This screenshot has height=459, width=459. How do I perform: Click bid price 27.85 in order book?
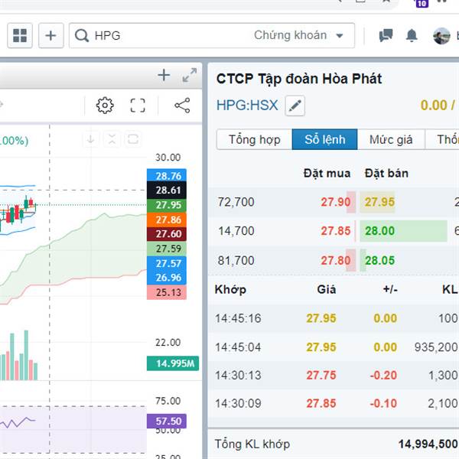[x=336, y=231]
